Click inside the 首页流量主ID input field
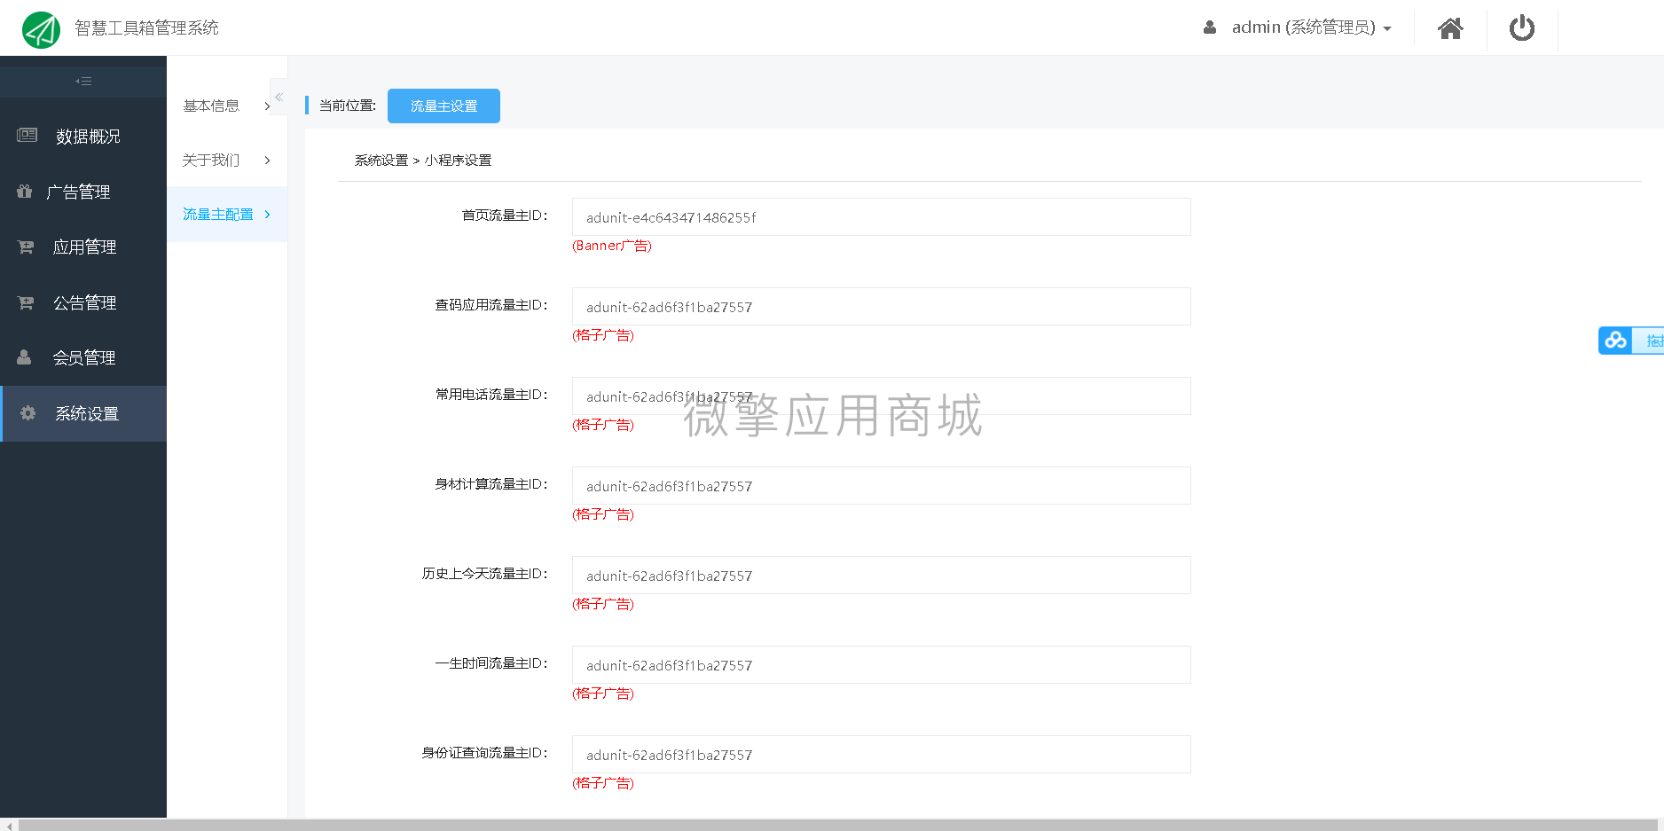The width and height of the screenshot is (1664, 831). pyautogui.click(x=881, y=216)
